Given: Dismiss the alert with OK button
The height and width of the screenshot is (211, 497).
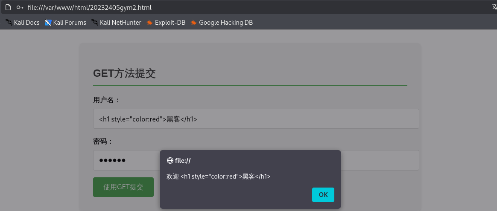Looking at the screenshot, I should (323, 194).
